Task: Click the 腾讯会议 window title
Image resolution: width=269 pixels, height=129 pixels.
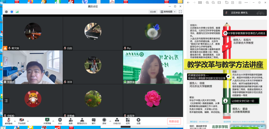Action: point(93,6)
